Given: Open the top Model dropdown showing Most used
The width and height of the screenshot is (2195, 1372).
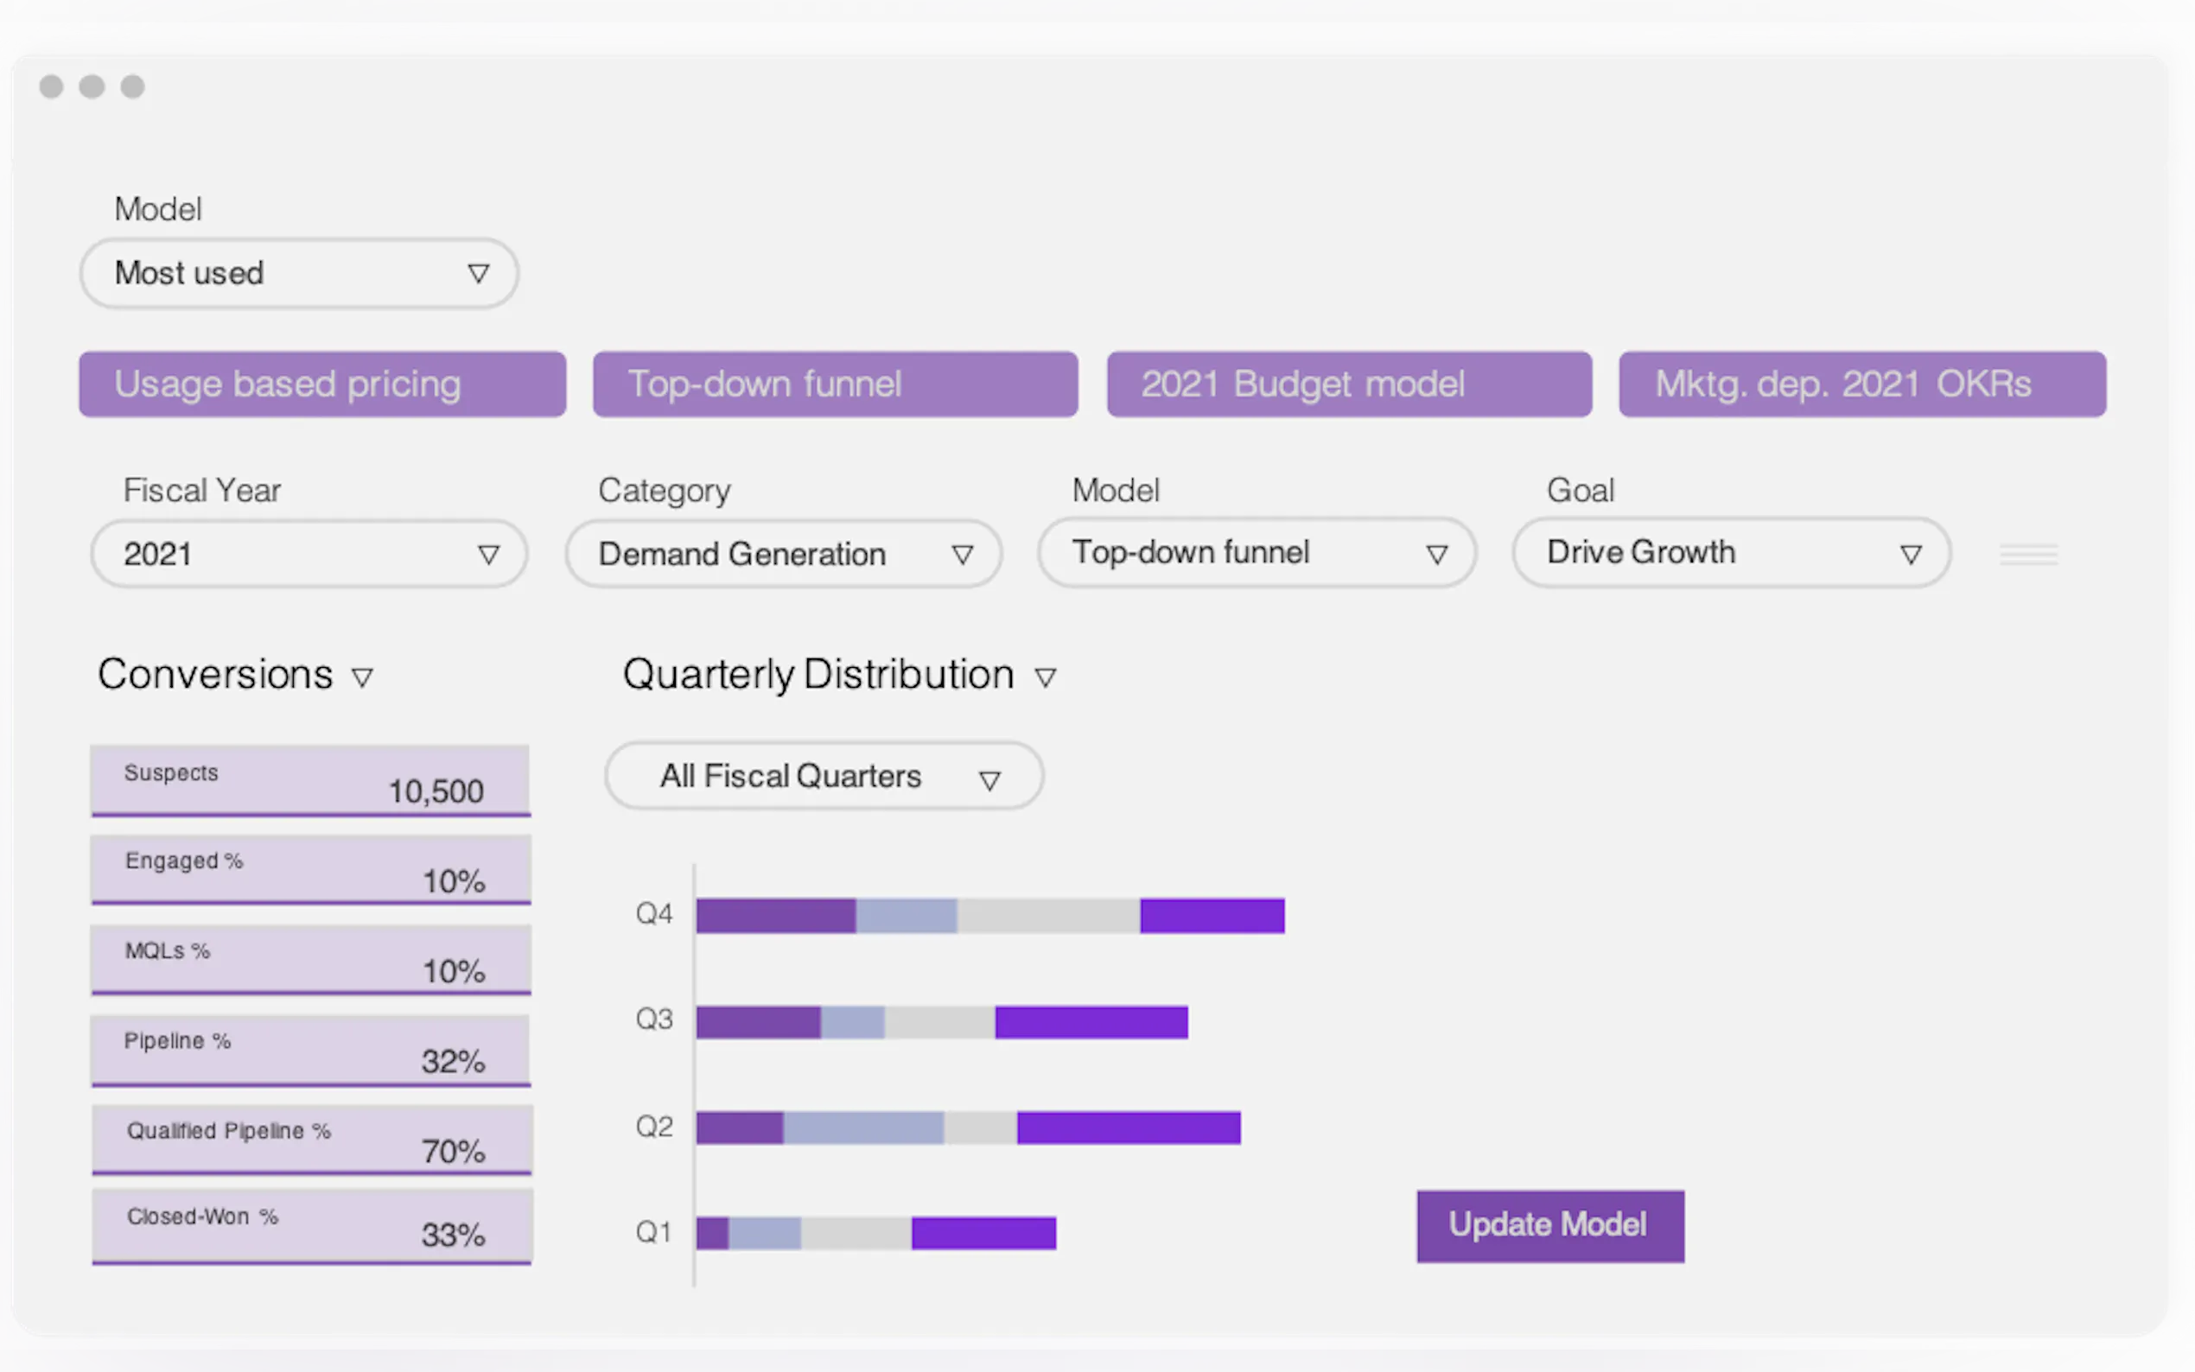Looking at the screenshot, I should 298,273.
